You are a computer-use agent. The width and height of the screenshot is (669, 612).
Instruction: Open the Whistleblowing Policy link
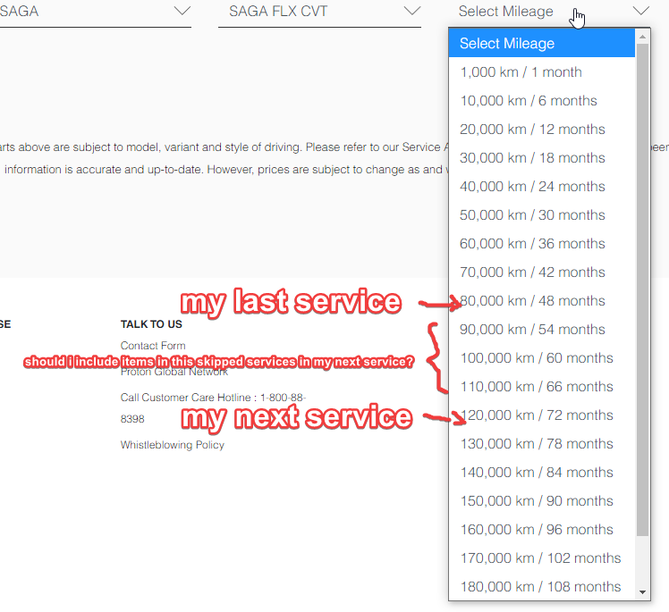pyautogui.click(x=172, y=445)
